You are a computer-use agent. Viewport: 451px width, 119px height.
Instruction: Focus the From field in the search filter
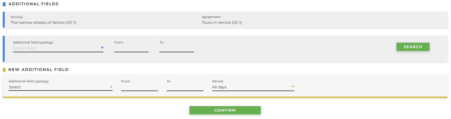click(x=131, y=49)
